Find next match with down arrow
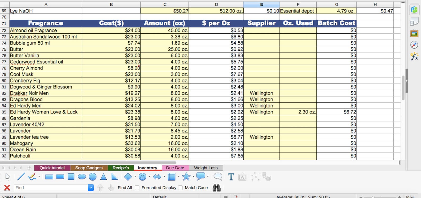421x198 pixels. click(111, 188)
